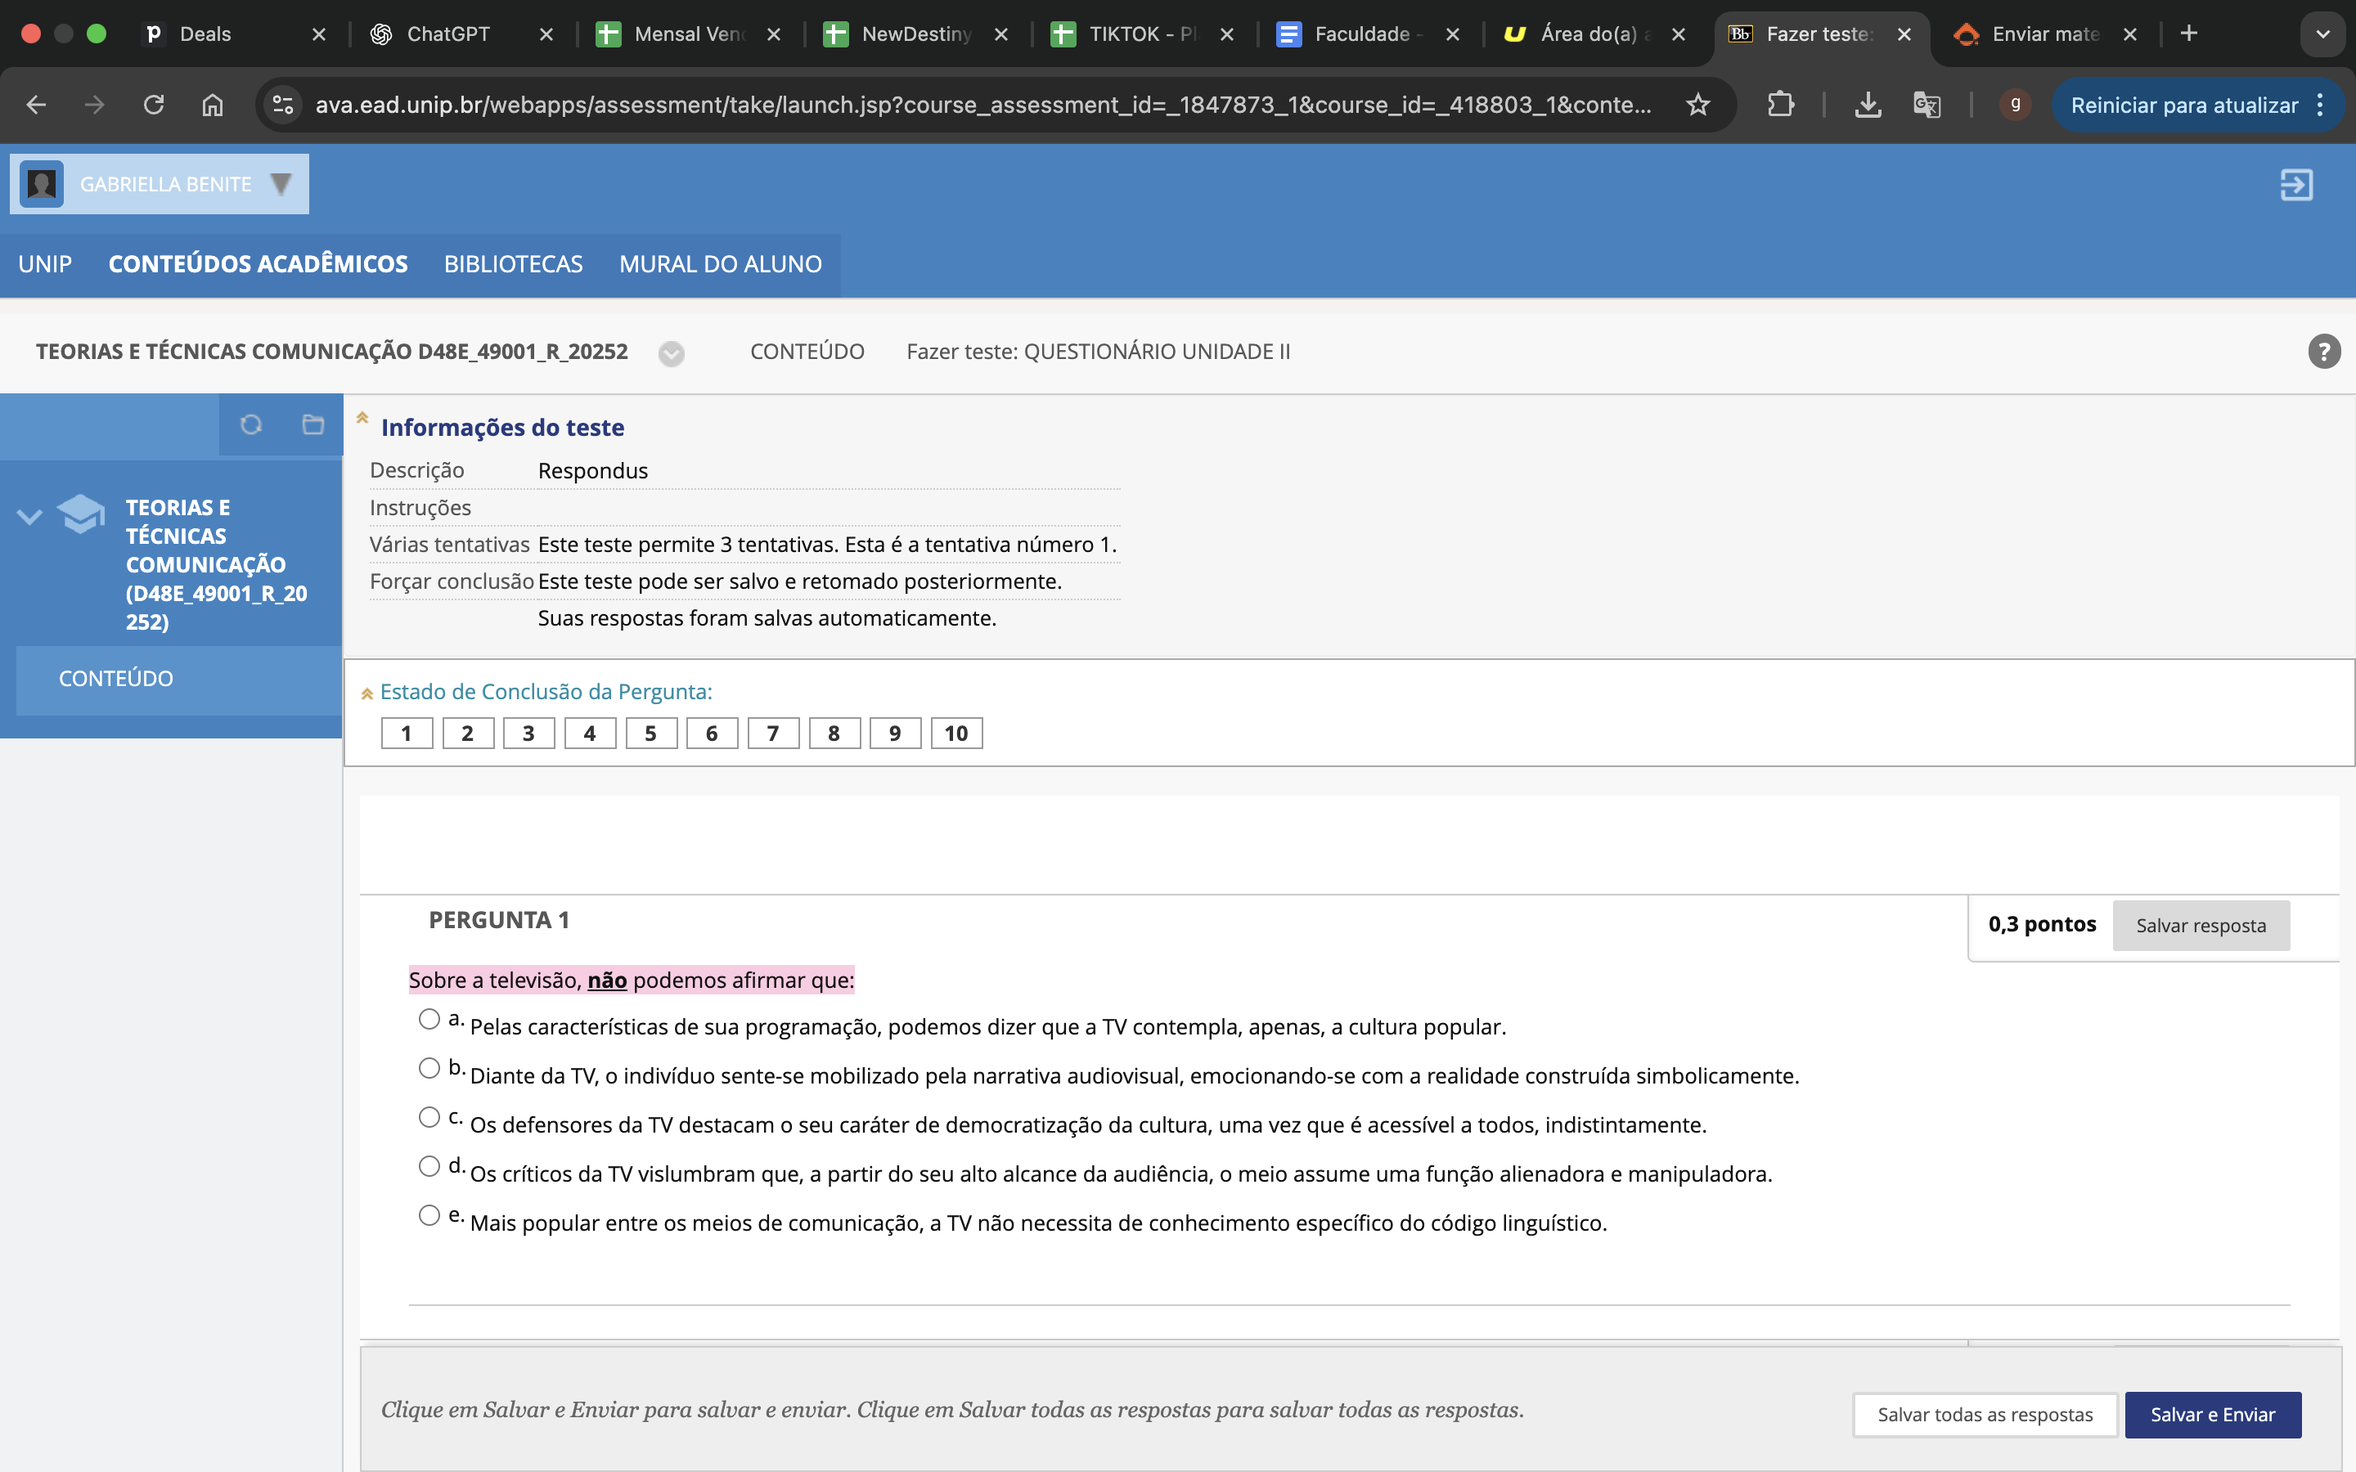
Task: Jump to question 7 status box
Action: (773, 733)
